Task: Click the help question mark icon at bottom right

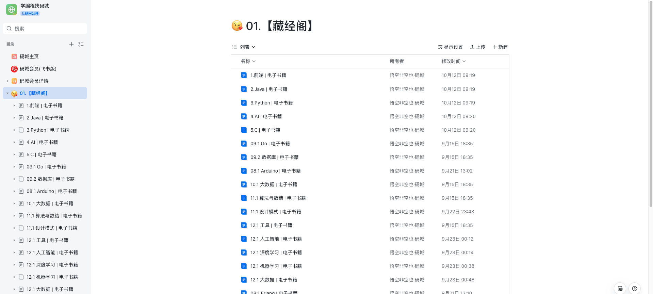Action: click(x=635, y=289)
